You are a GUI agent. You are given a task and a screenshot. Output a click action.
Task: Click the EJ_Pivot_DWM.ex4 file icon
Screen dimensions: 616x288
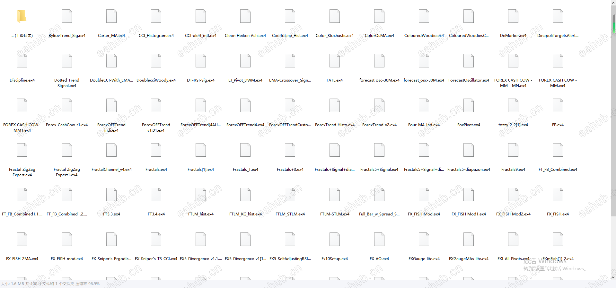[245, 61]
